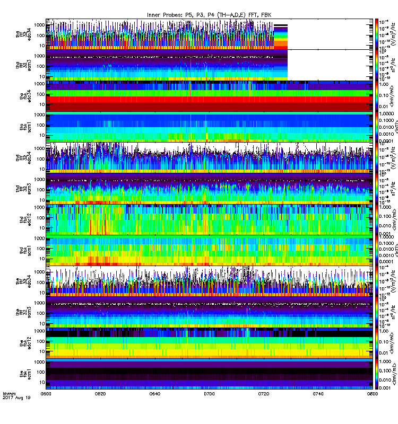This screenshot has height=424, width=398.
Task: Click the color bar beside the tha fbk scm1 panel
Action: [377, 127]
